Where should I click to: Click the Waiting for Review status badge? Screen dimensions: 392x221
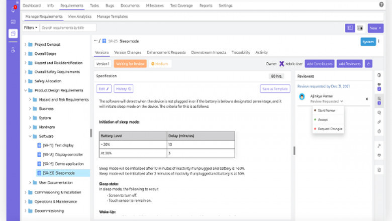(130, 64)
